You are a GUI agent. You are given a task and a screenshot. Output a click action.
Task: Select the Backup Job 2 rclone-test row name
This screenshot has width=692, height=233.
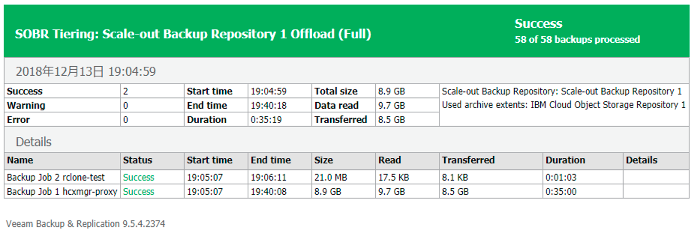[x=56, y=177]
